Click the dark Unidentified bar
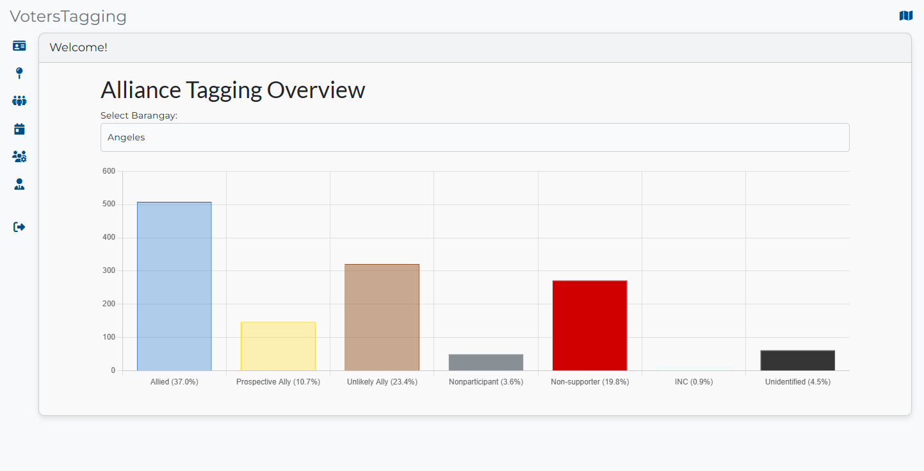Image resolution: width=924 pixels, height=471 pixels. [x=797, y=360]
